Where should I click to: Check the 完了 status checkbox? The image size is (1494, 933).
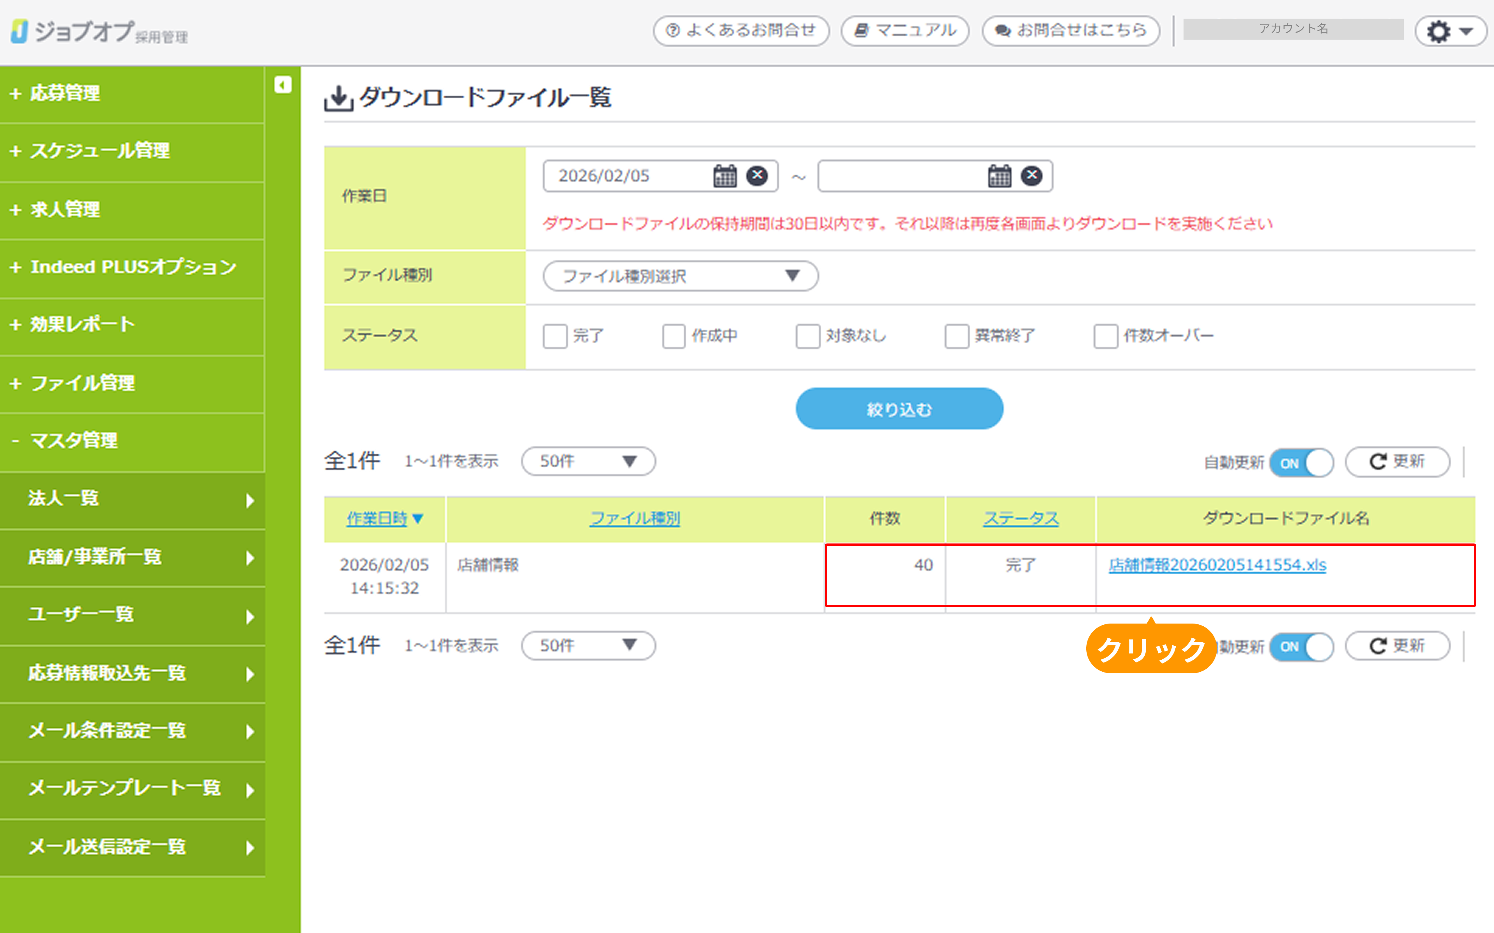(554, 336)
